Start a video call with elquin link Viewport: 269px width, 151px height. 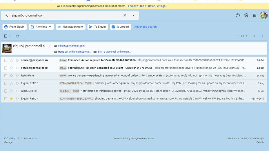tap(114, 52)
